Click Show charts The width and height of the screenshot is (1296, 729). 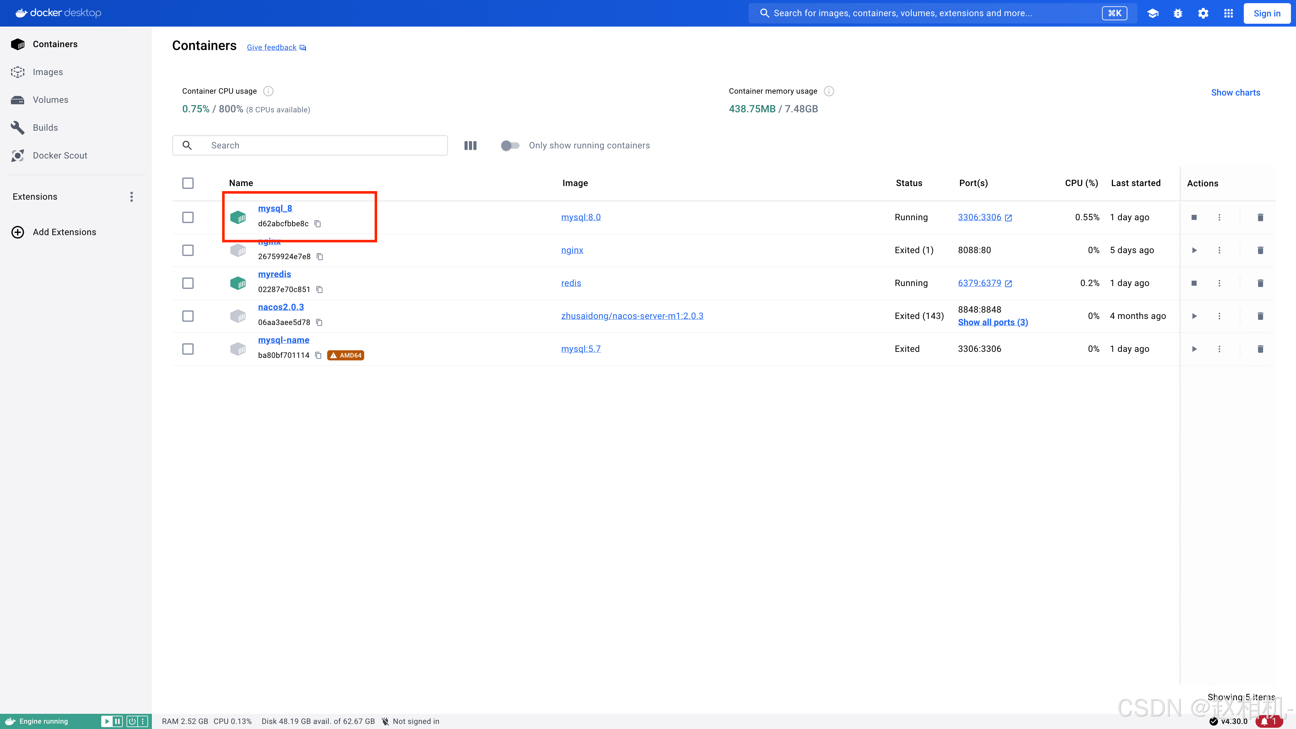click(x=1235, y=93)
